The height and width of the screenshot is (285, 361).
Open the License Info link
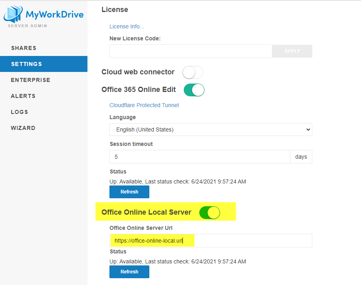(x=127, y=26)
